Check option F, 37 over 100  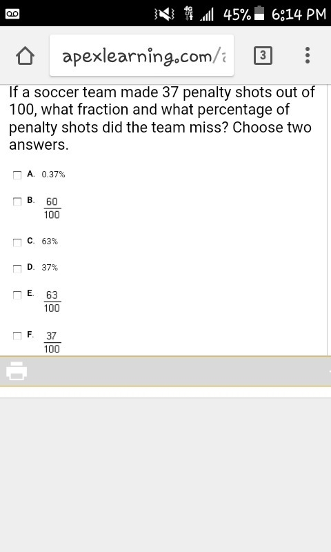tap(17, 335)
